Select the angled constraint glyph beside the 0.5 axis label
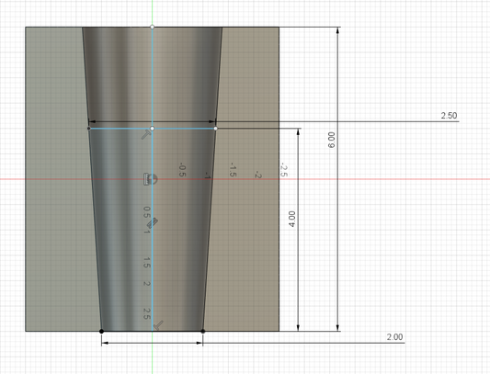This screenshot has width=490, height=374. 153,223
